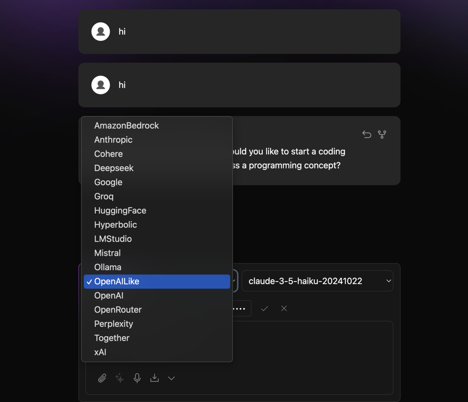
Task: Click the download export chat icon
Action: click(x=154, y=378)
